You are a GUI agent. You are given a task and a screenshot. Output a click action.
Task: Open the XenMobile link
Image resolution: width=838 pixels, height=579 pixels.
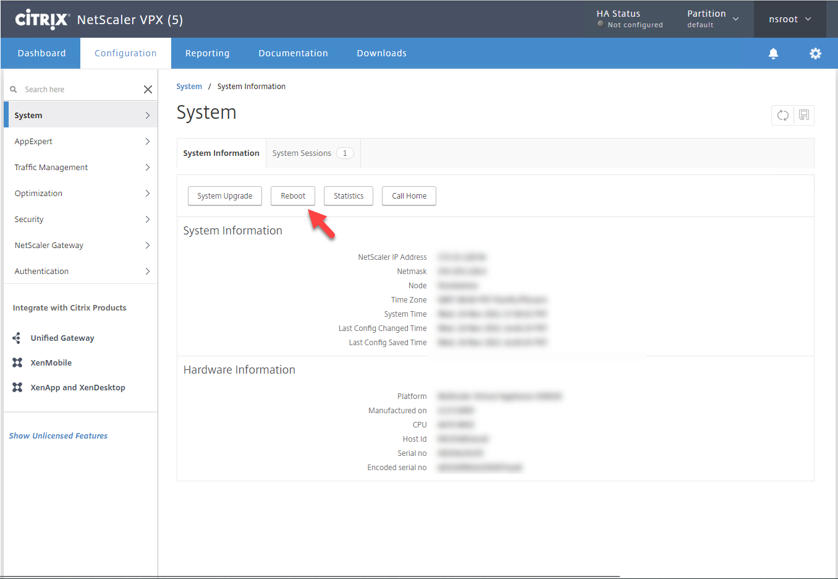pos(51,363)
